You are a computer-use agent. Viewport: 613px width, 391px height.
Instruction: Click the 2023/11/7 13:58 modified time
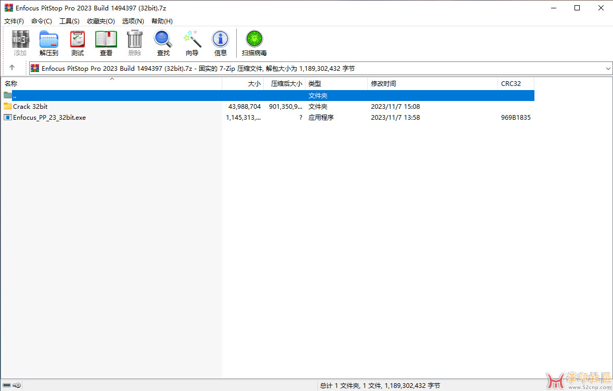tap(395, 117)
